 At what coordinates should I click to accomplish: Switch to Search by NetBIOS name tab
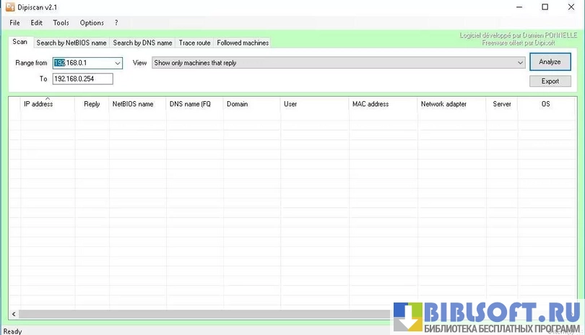[x=71, y=43]
